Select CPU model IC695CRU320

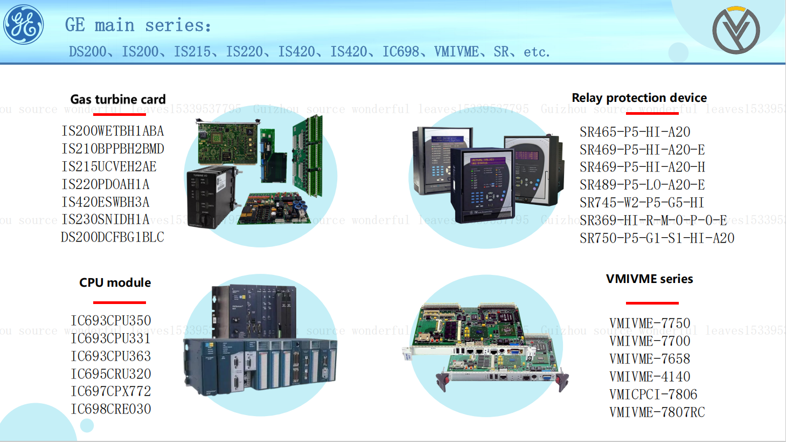coord(110,374)
